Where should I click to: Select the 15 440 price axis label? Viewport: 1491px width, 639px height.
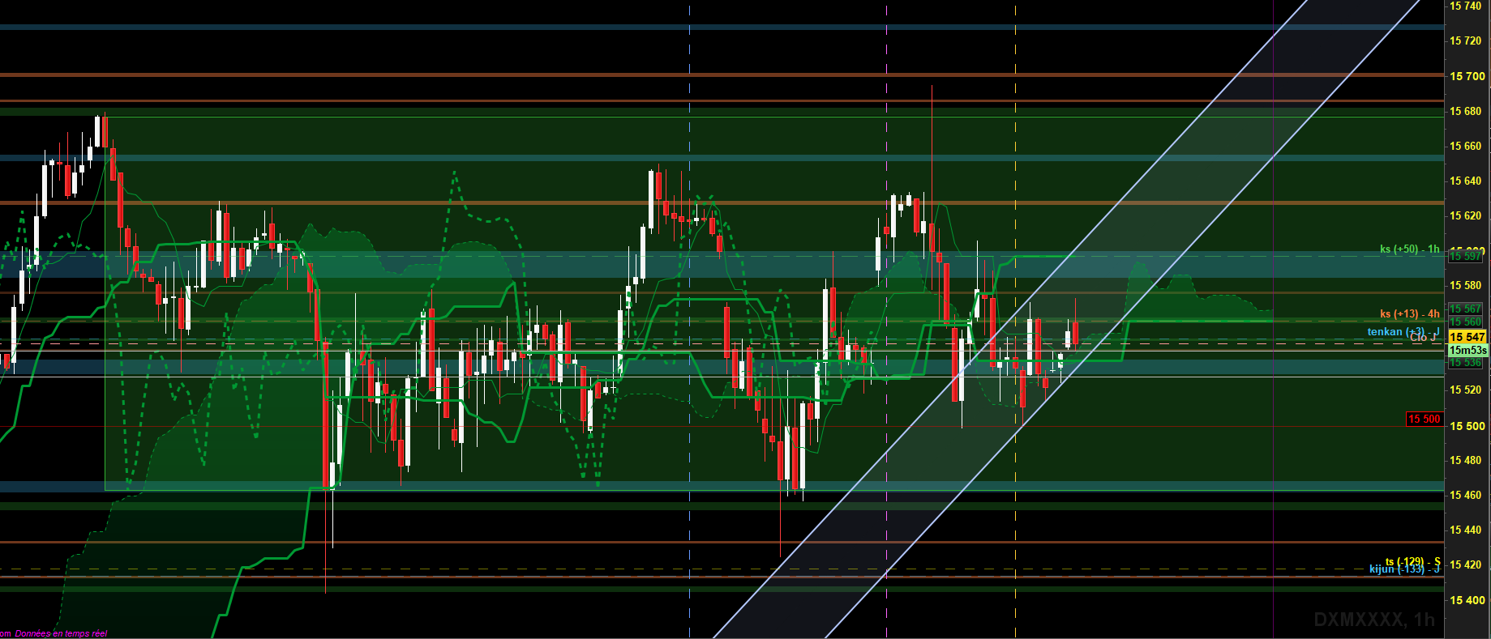[1466, 530]
